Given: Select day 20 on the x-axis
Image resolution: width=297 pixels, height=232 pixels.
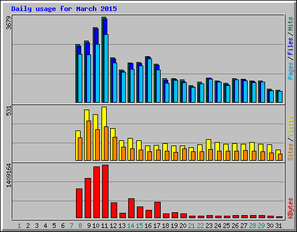Looking at the screenshot, I should click(x=183, y=226).
